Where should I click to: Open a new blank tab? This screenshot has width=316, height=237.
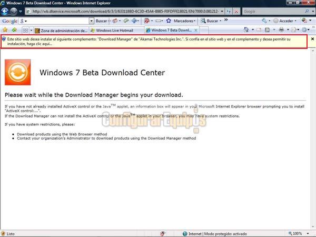(204, 31)
